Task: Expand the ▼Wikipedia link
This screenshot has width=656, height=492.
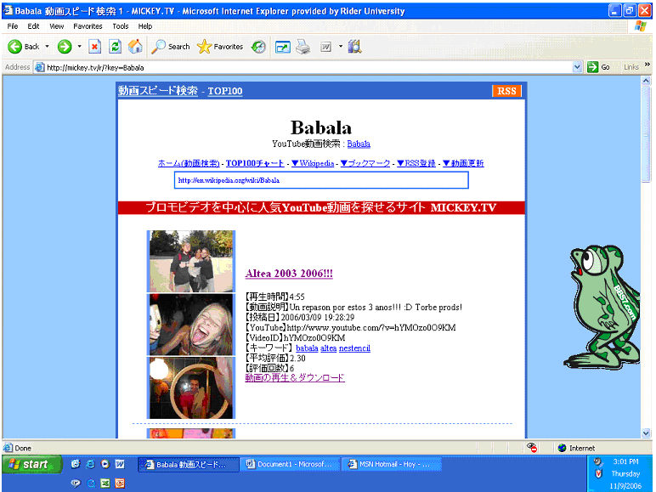Action: 313,163
